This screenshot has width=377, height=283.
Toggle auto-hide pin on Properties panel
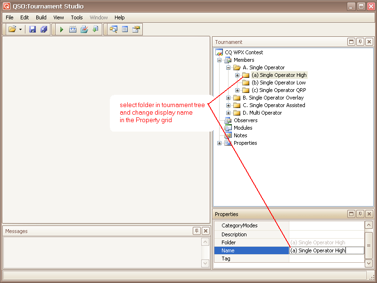[361, 214]
